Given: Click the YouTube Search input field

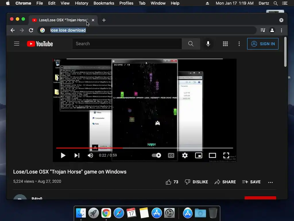Looking at the screenshot, I should (x=127, y=44).
